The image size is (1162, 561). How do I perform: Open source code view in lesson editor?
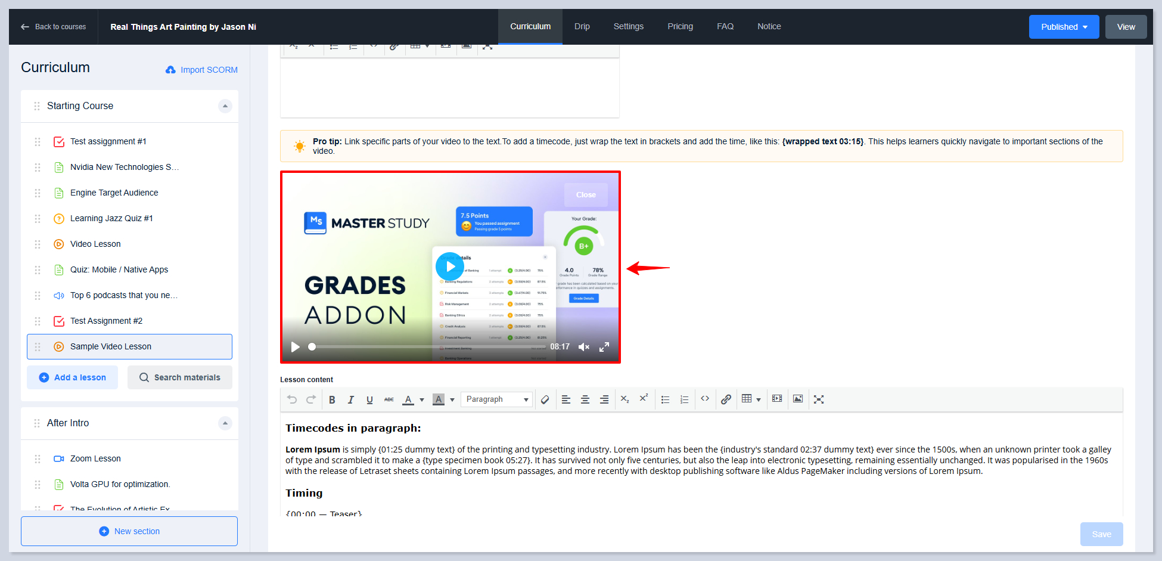pyautogui.click(x=705, y=399)
